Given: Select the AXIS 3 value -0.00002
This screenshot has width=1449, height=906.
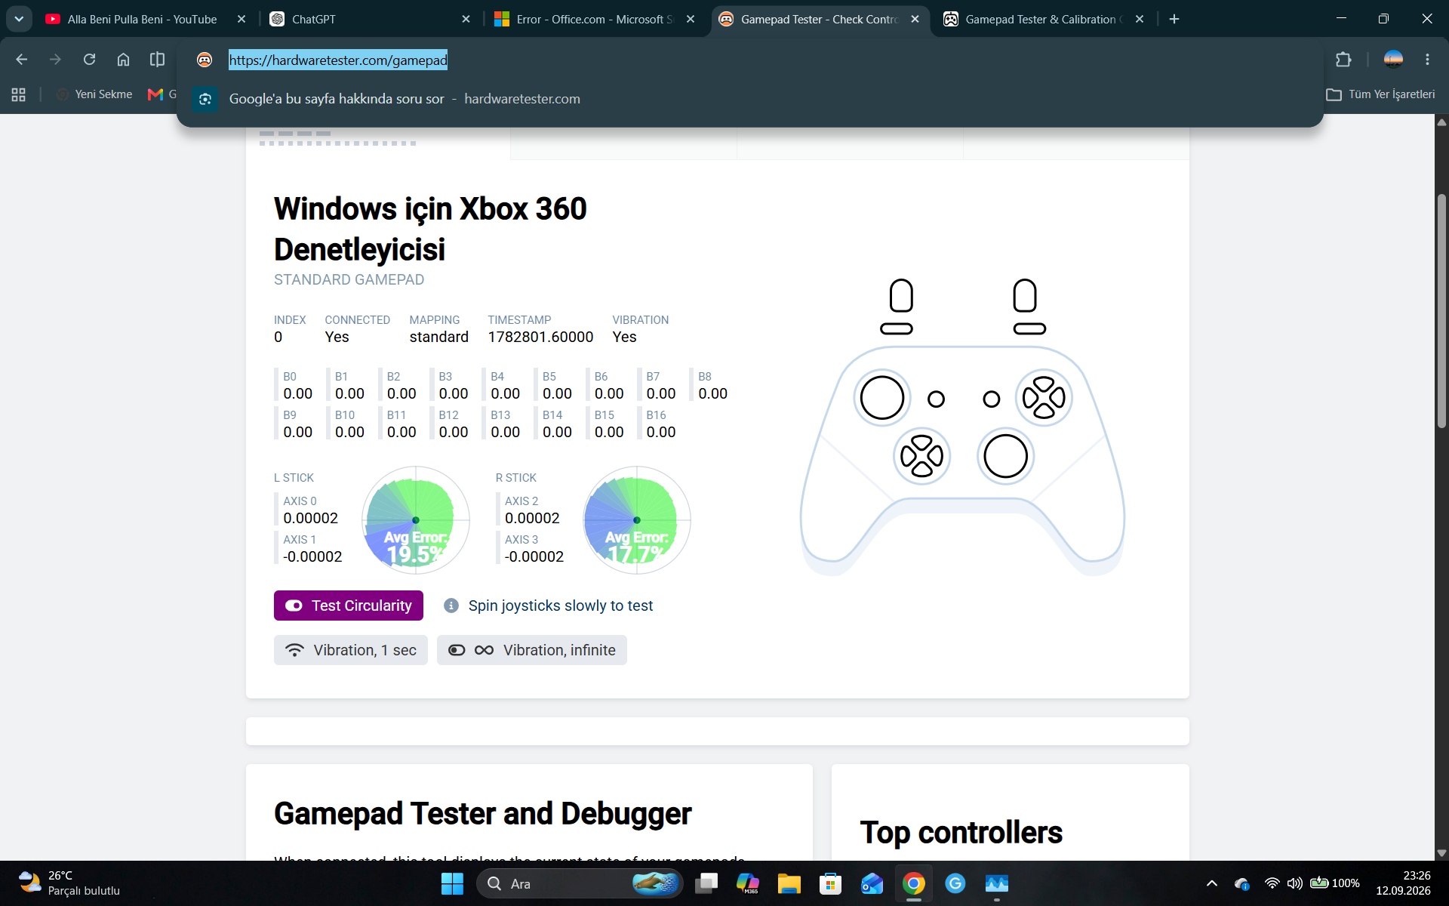Looking at the screenshot, I should (534, 556).
